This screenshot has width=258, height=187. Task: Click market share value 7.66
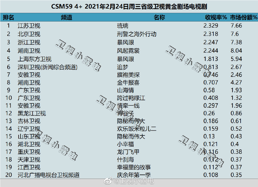(236, 26)
